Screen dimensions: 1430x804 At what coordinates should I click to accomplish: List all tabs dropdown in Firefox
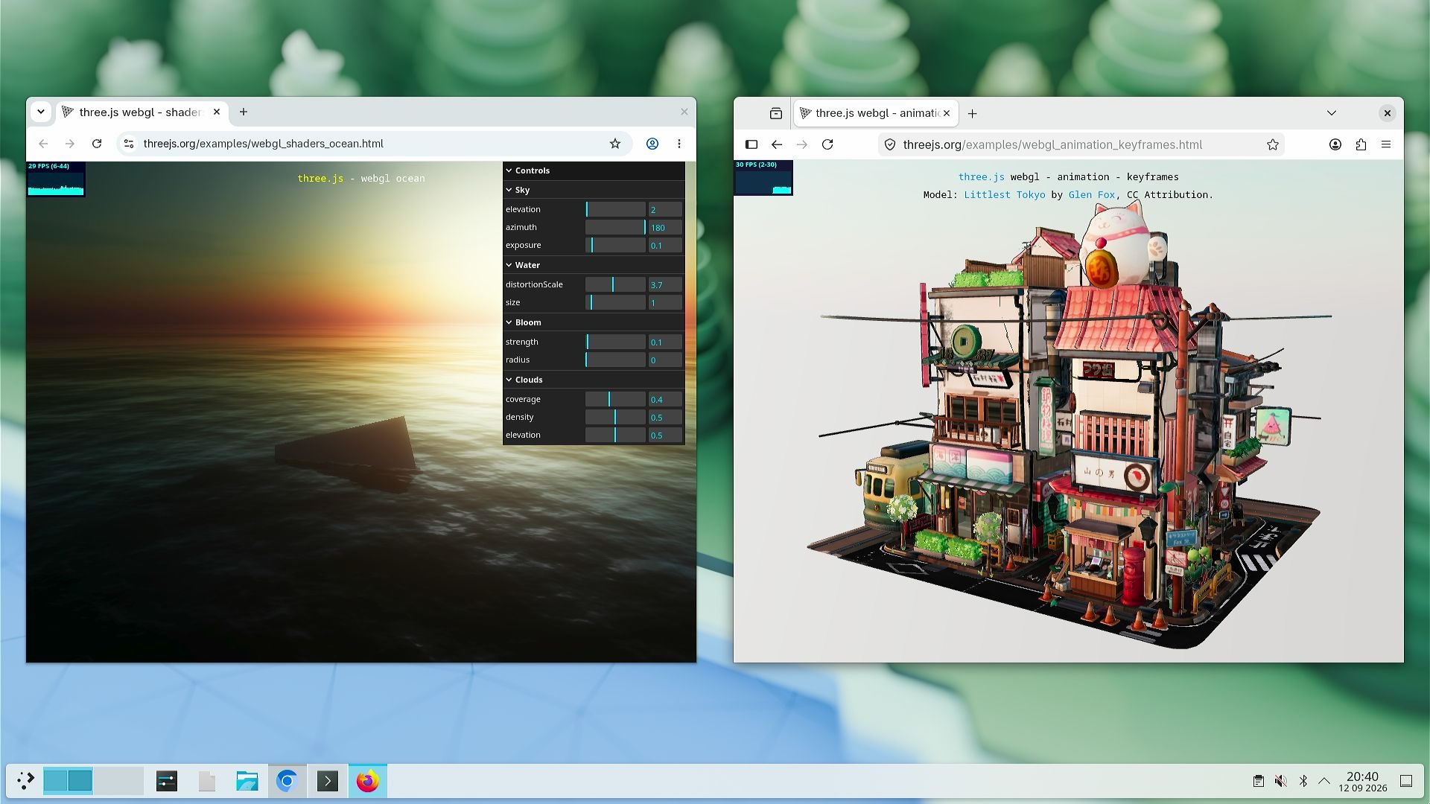click(x=1332, y=113)
